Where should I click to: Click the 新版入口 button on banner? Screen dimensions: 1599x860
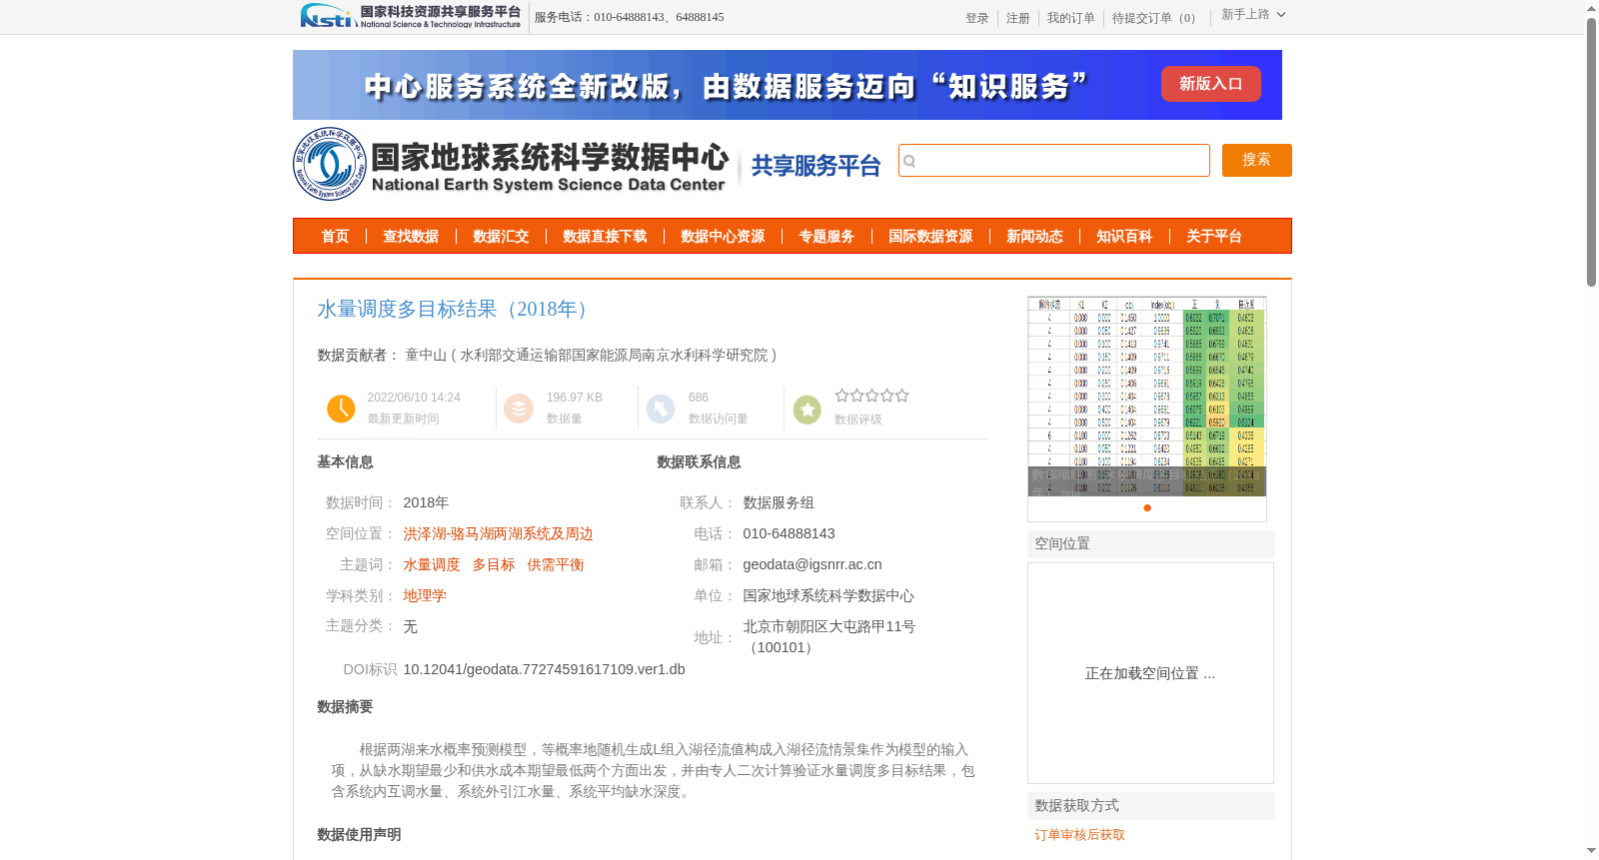tap(1210, 84)
